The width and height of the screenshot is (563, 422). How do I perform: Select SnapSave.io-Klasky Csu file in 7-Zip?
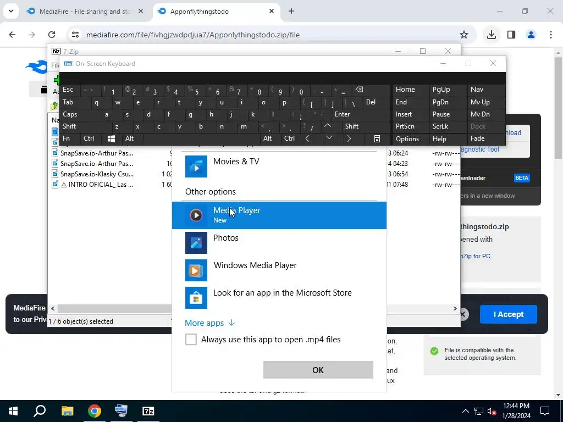(x=97, y=174)
